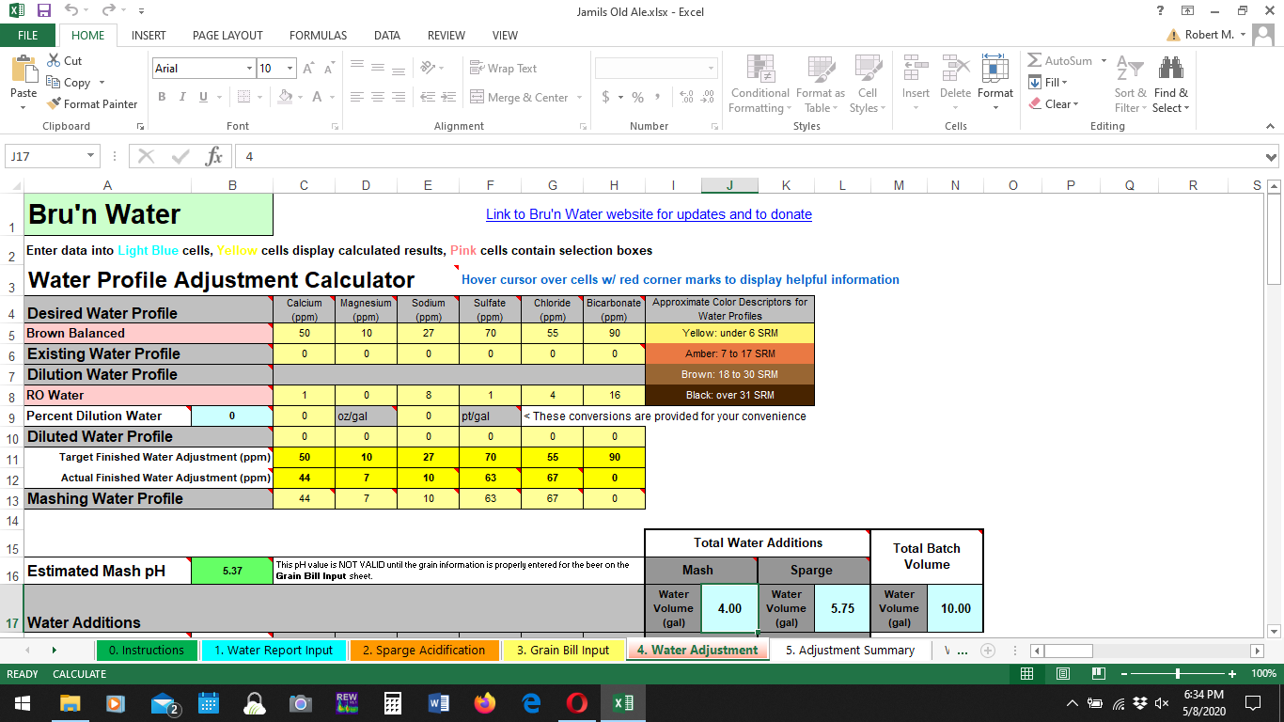Open Find & Select binoculars menu
This screenshot has height=722, width=1284.
tap(1171, 83)
